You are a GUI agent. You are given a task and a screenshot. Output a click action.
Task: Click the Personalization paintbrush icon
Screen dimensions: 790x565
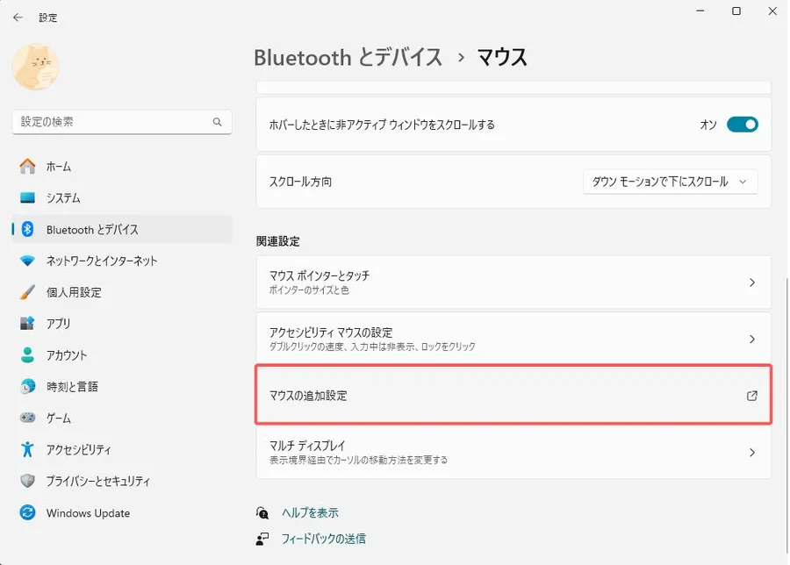tap(28, 292)
